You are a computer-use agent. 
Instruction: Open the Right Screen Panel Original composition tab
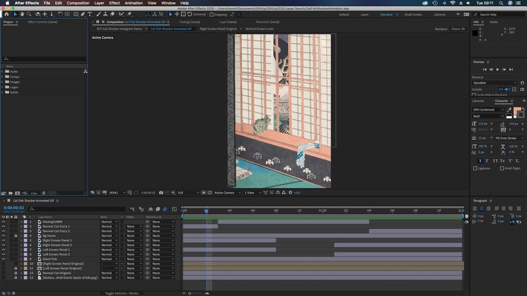219,29
